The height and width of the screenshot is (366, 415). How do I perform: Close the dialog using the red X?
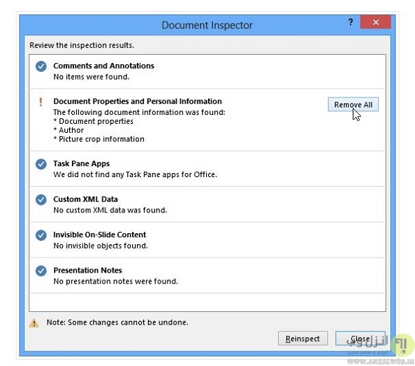point(376,23)
